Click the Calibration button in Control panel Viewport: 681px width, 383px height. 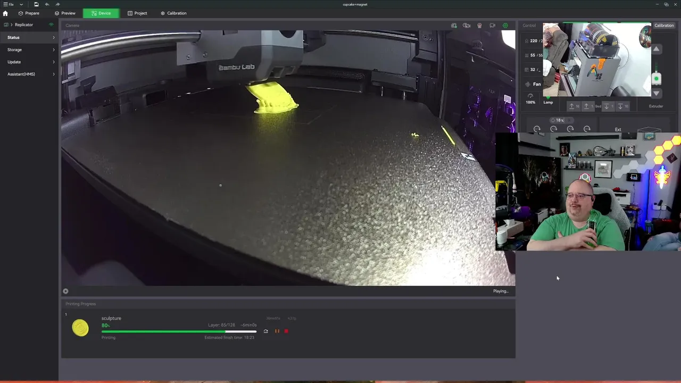coord(664,26)
